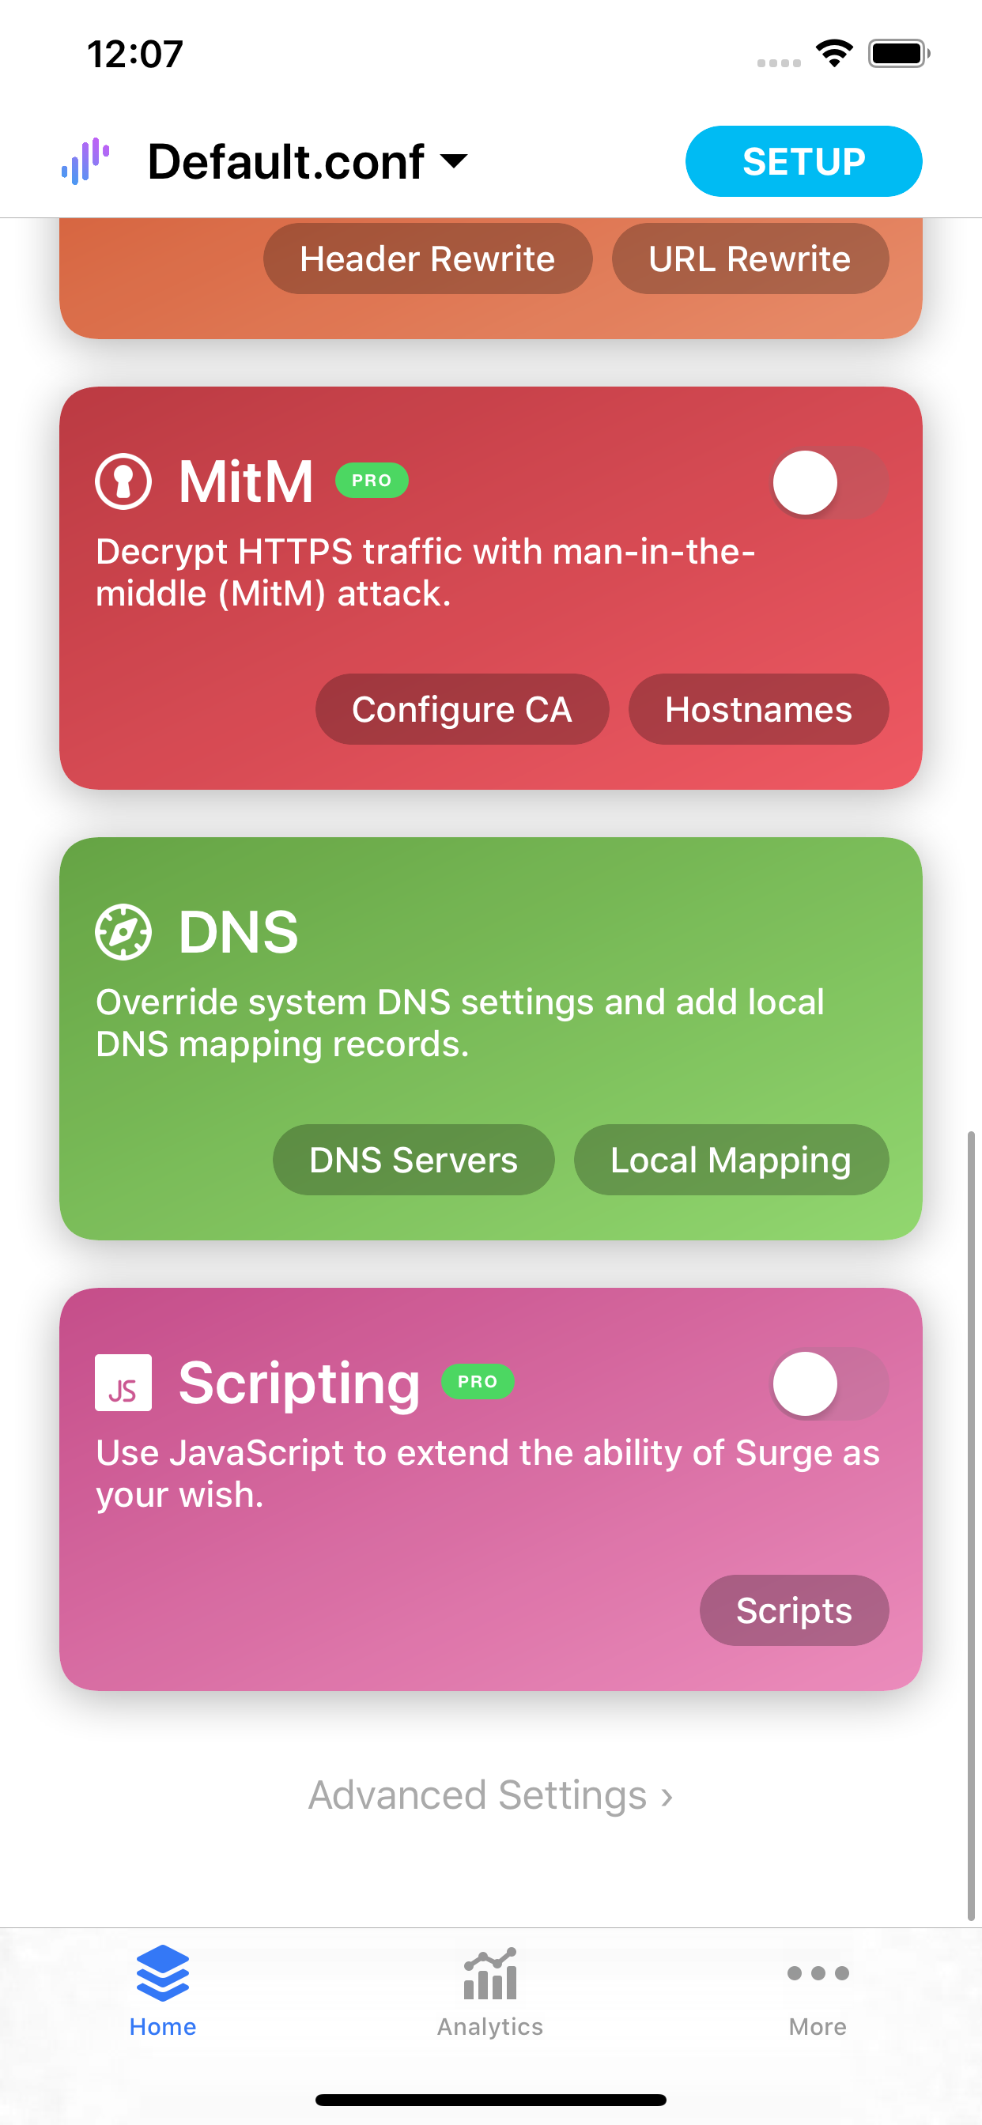Open Header Rewrite settings
The image size is (982, 2125).
point(428,259)
